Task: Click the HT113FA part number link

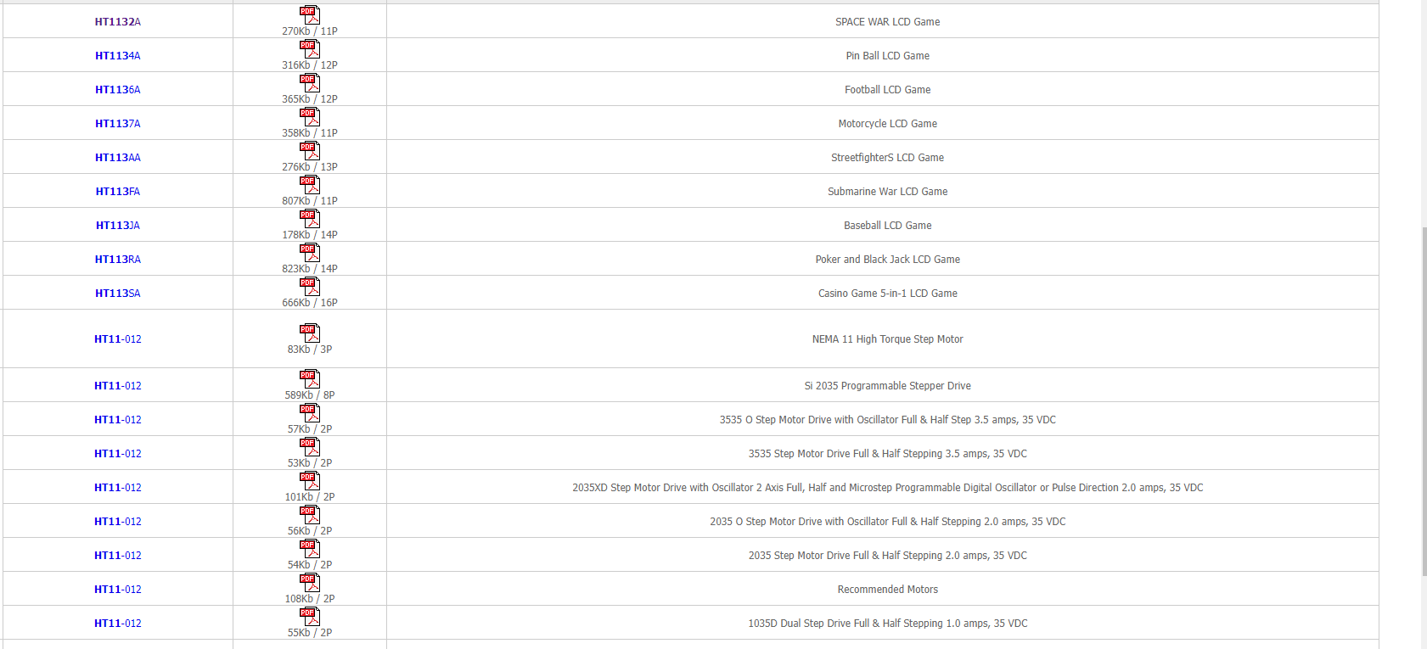Action: pos(118,192)
